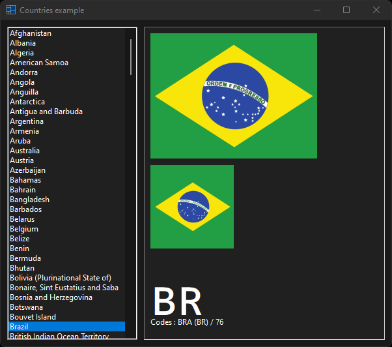Pick Bermuda from the list
Viewport: 392px width, 347px height.
(x=67, y=258)
